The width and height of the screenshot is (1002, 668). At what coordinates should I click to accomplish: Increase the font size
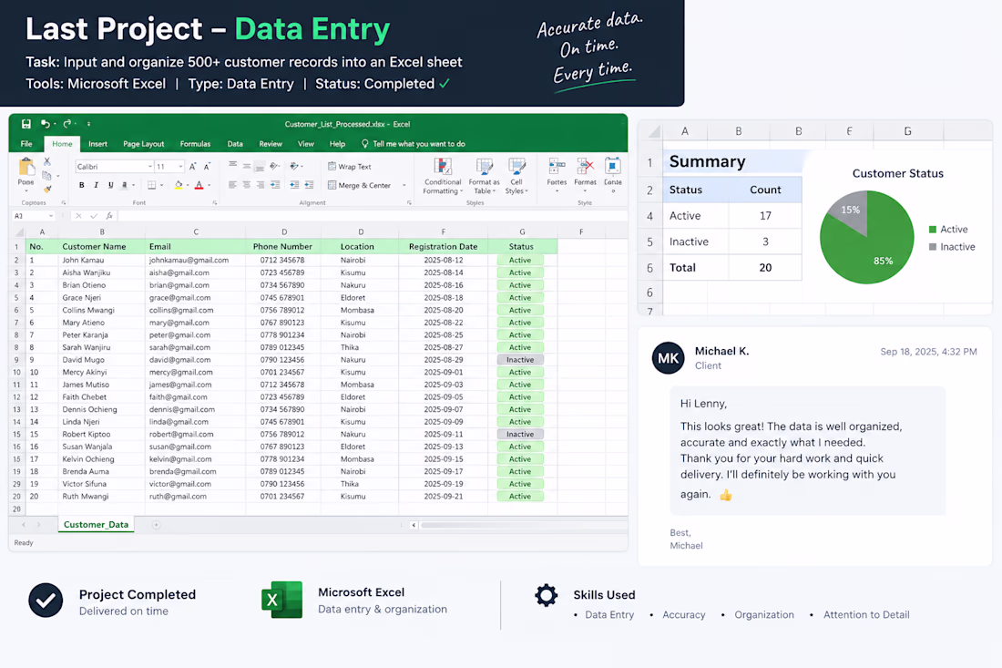[192, 167]
